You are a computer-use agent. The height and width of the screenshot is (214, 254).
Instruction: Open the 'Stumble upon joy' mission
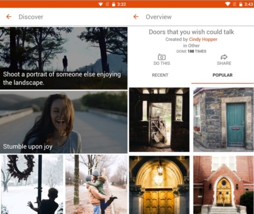click(63, 122)
